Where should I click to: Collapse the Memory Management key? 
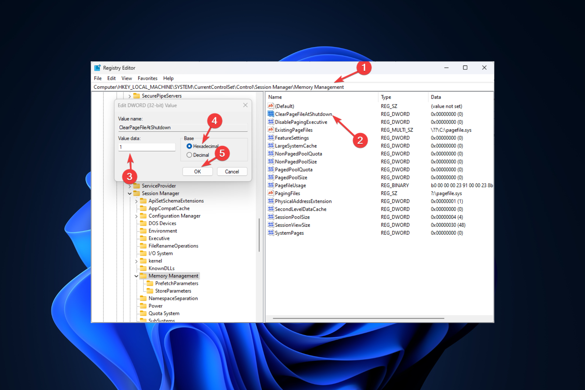[x=136, y=276]
